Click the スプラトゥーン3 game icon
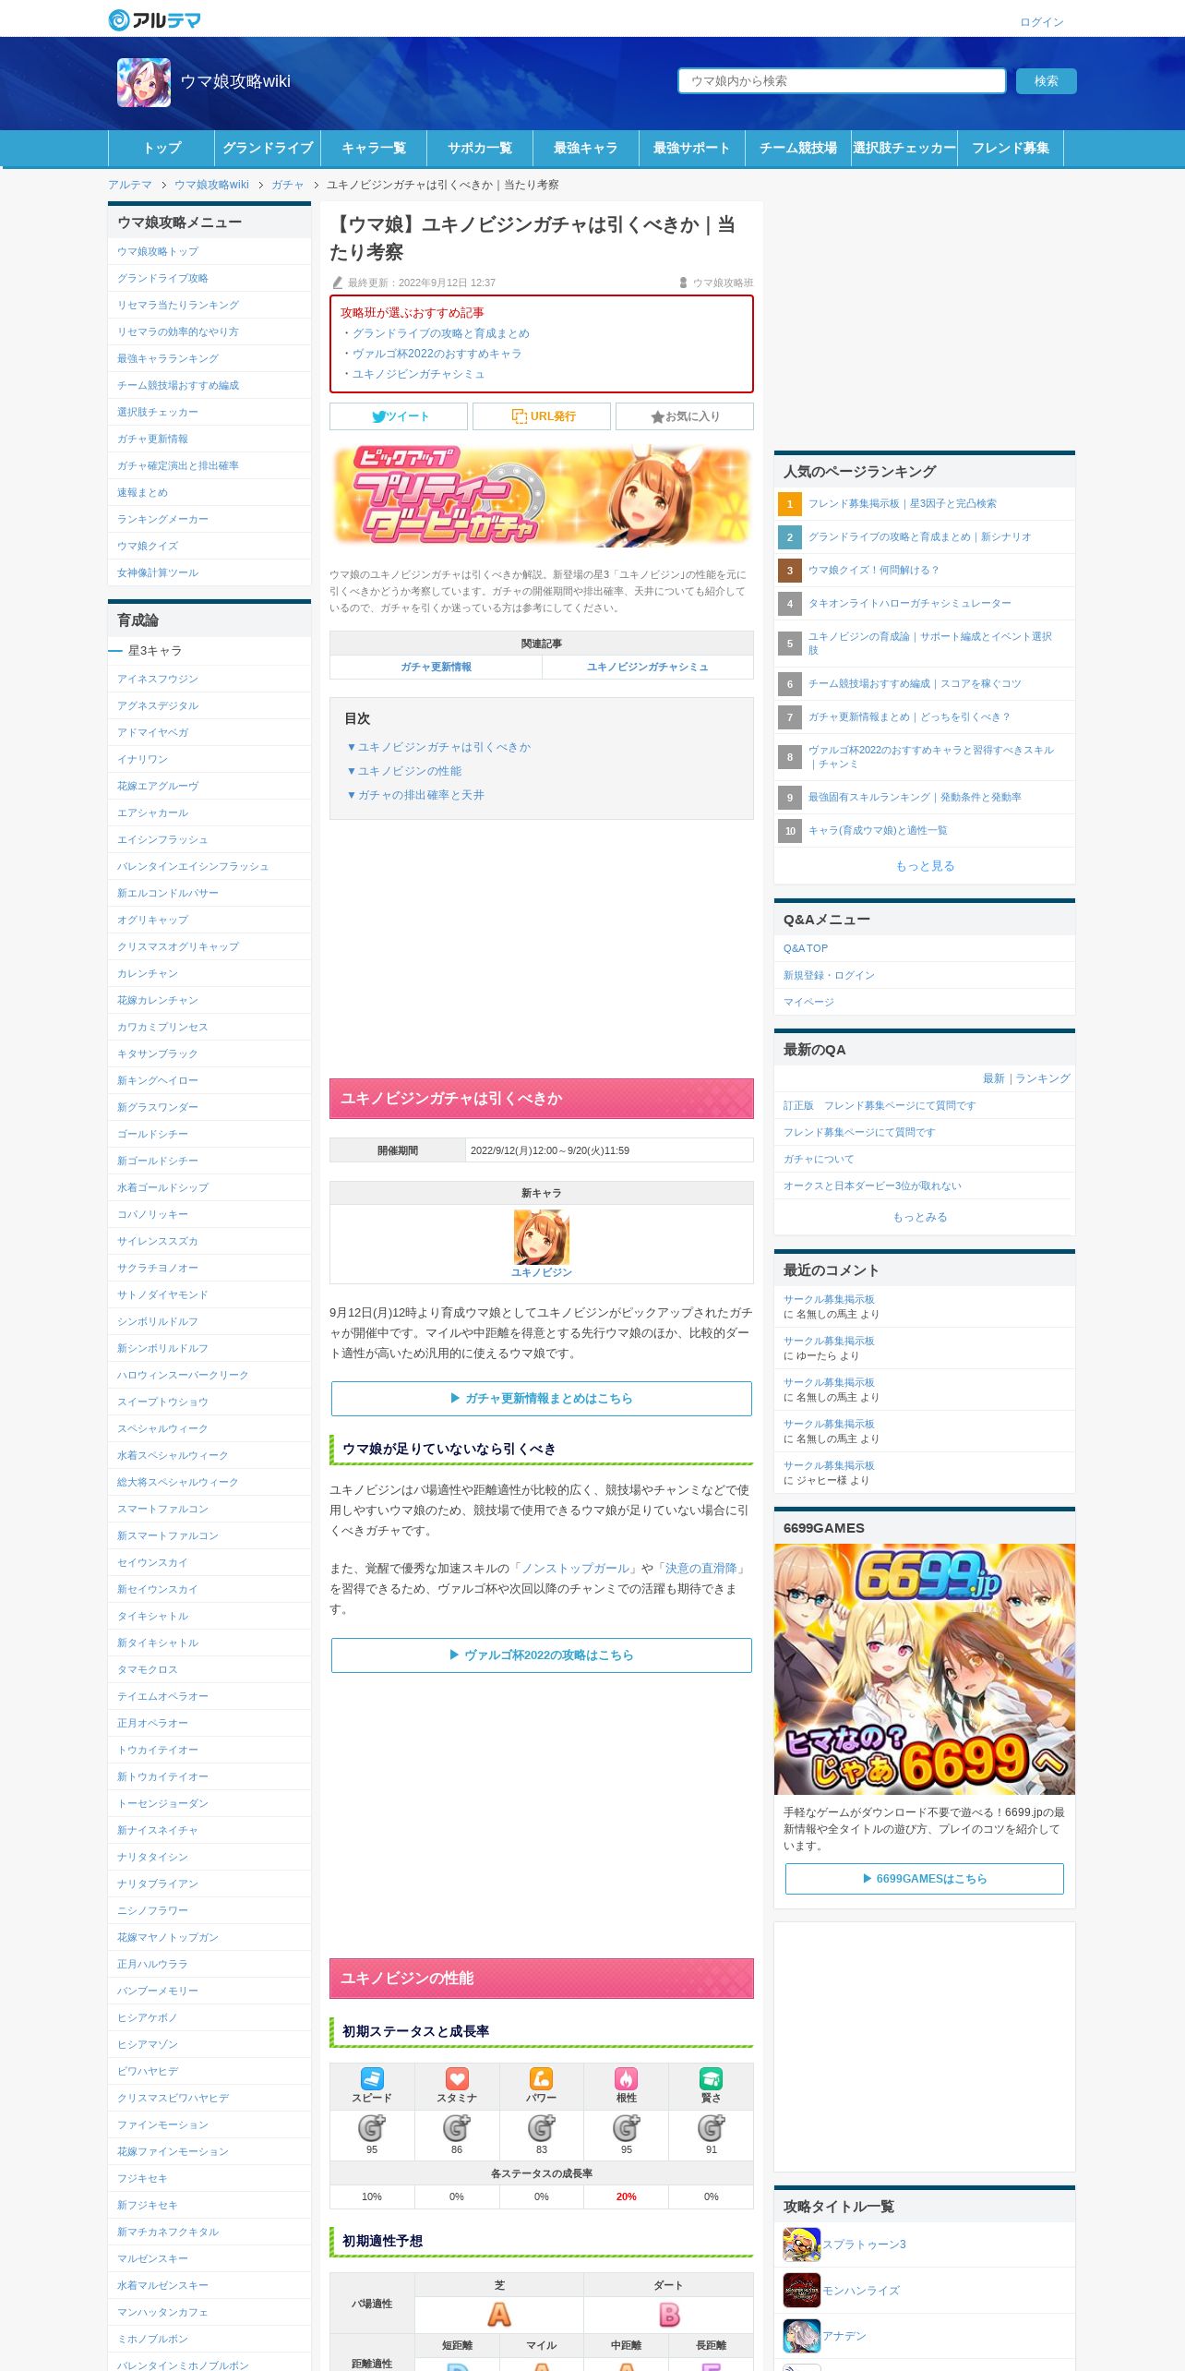The height and width of the screenshot is (2371, 1185). coord(801,2244)
